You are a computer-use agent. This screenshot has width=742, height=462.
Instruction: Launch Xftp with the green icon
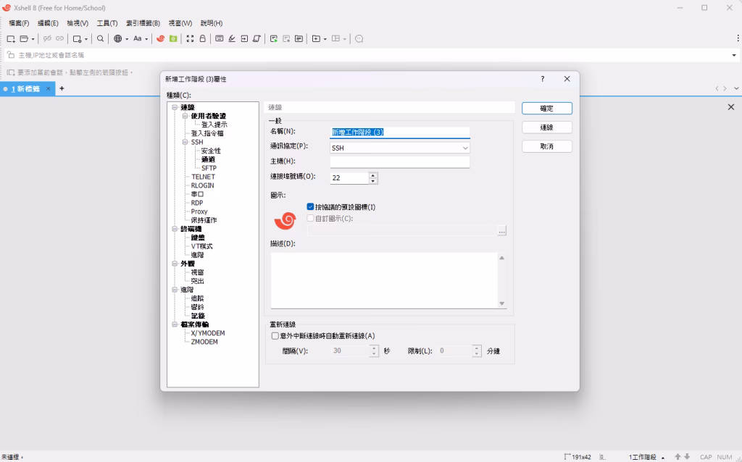point(173,39)
